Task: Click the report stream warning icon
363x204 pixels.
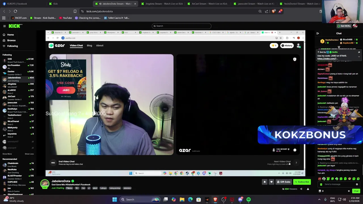Action: (x=308, y=189)
